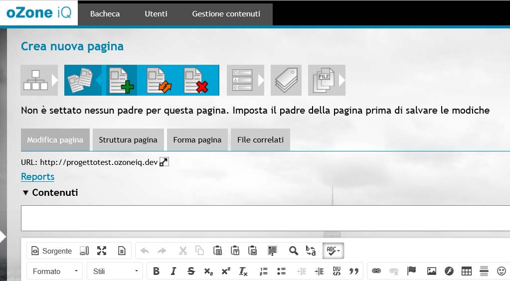510x281 pixels.
Task: Click the Sorgente button in the editor
Action: click(52, 251)
